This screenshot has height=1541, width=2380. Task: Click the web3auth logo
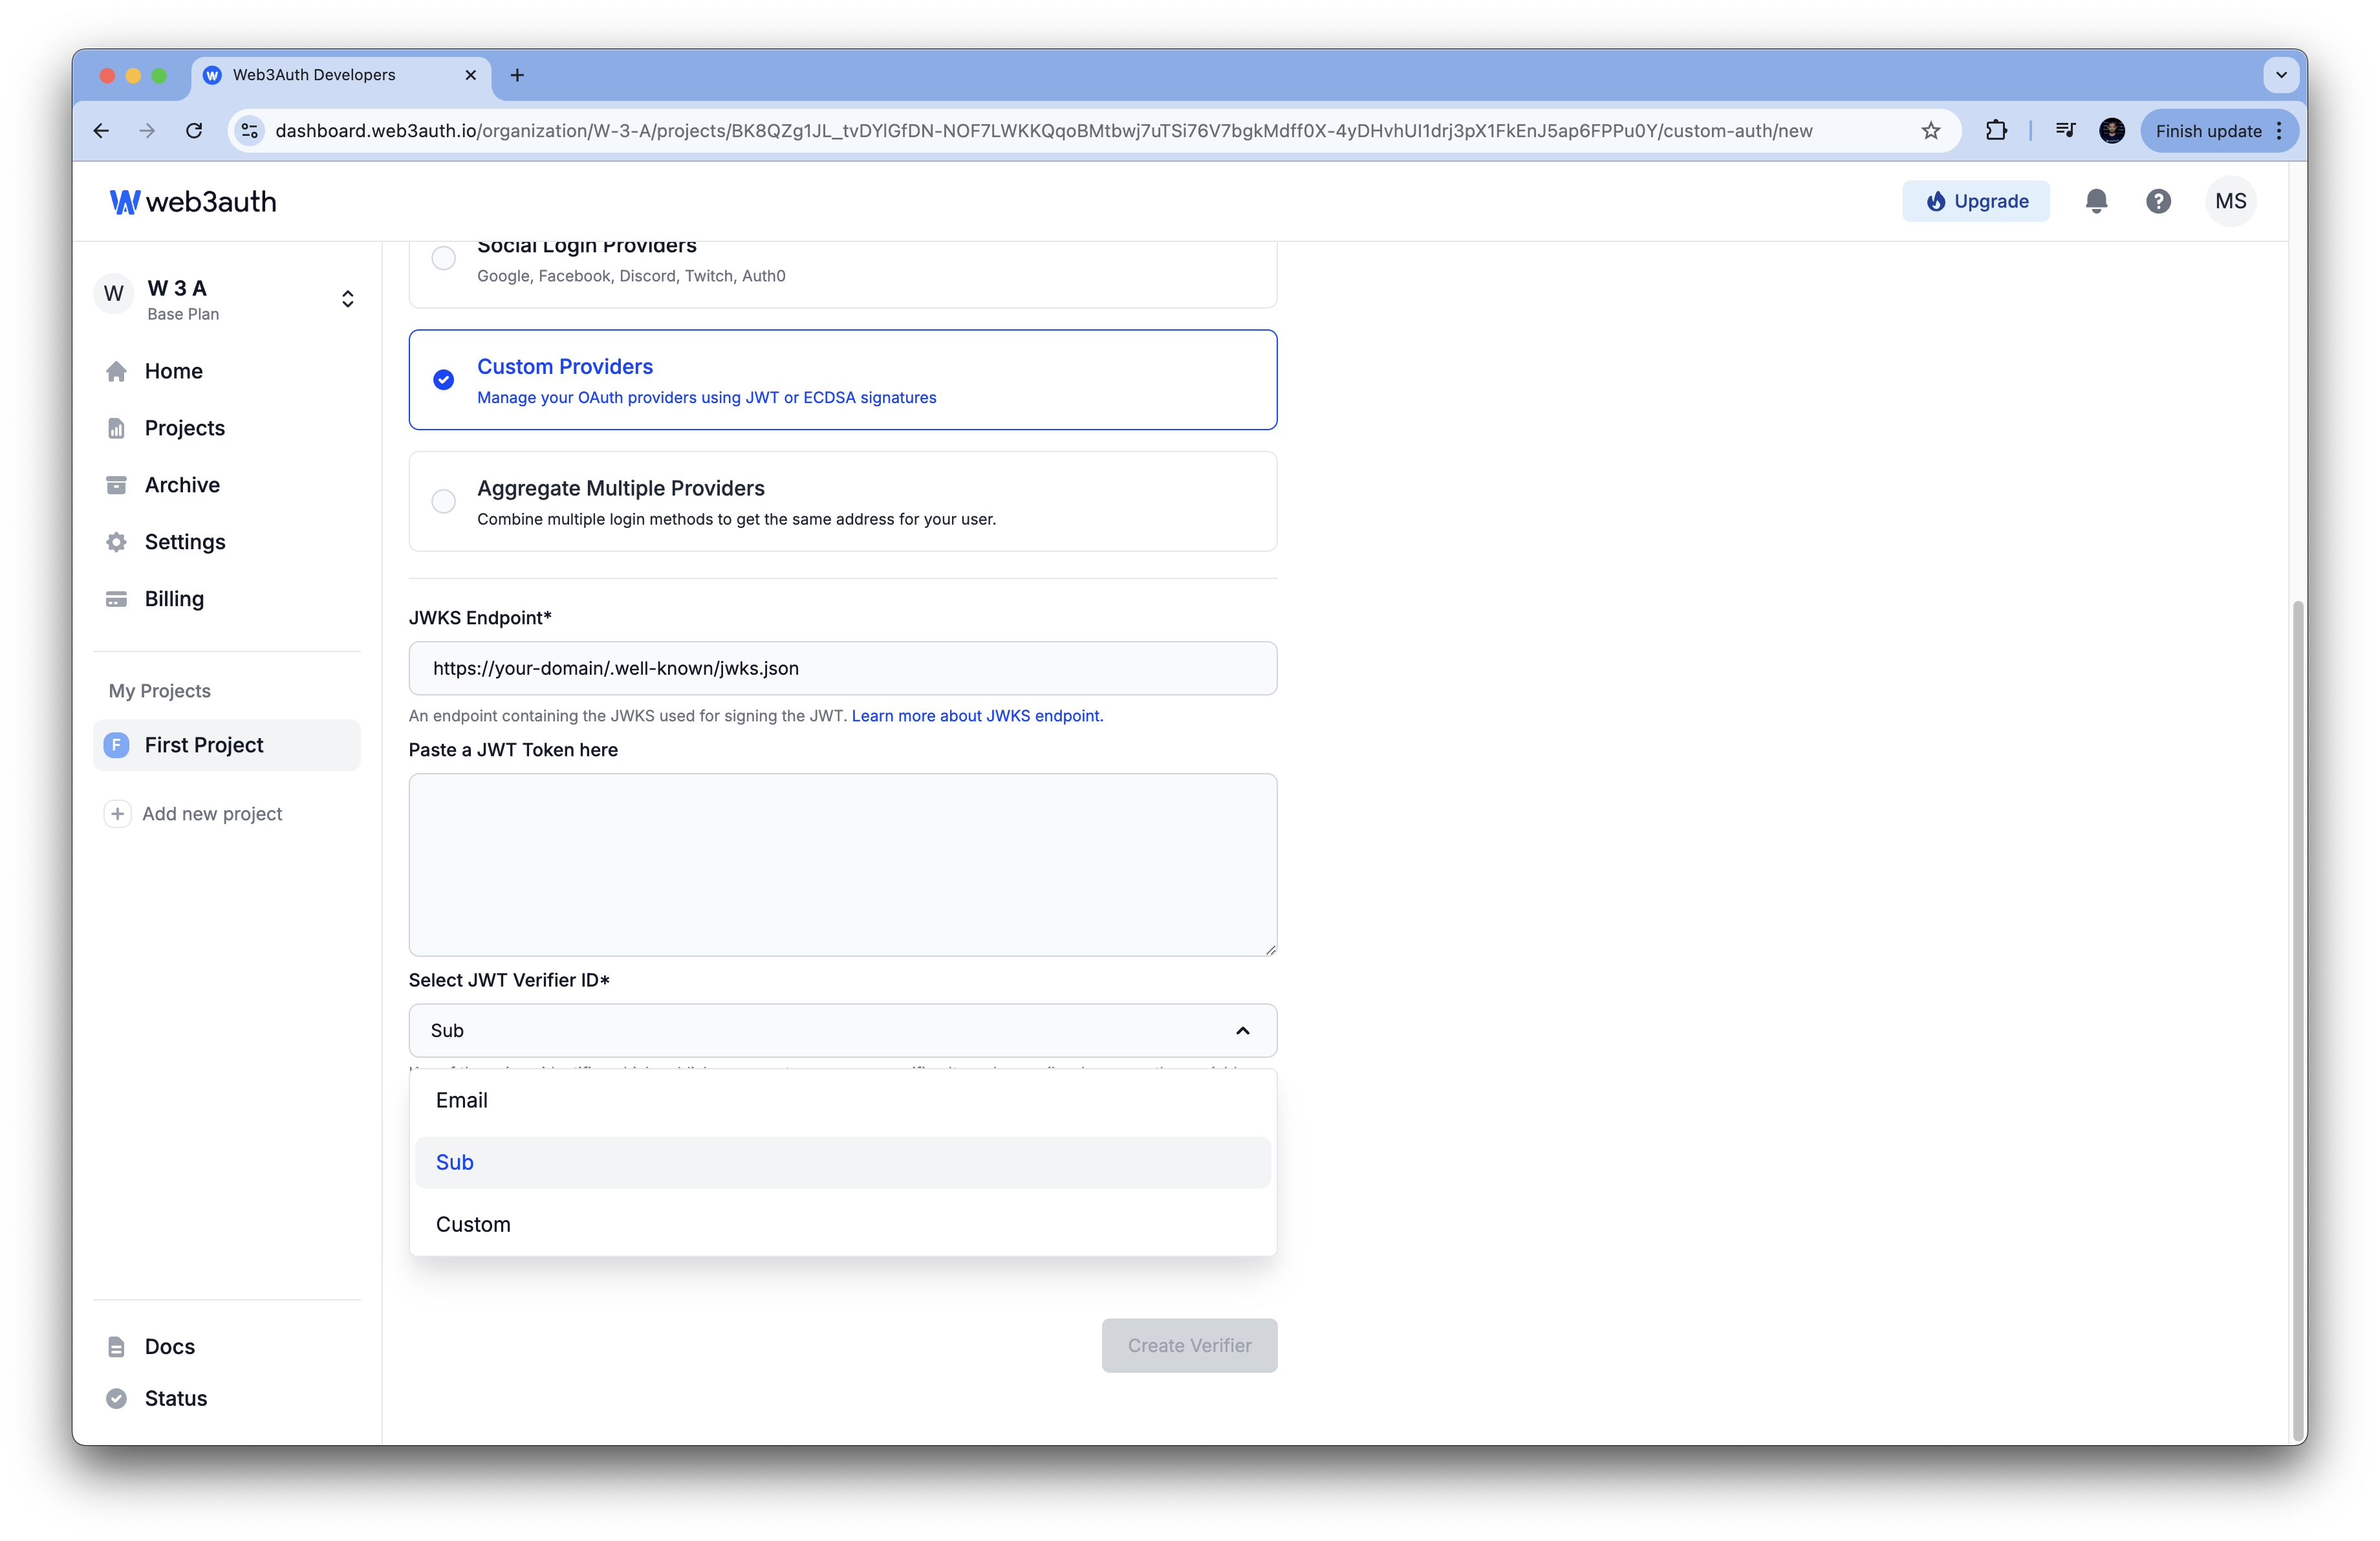[192, 201]
